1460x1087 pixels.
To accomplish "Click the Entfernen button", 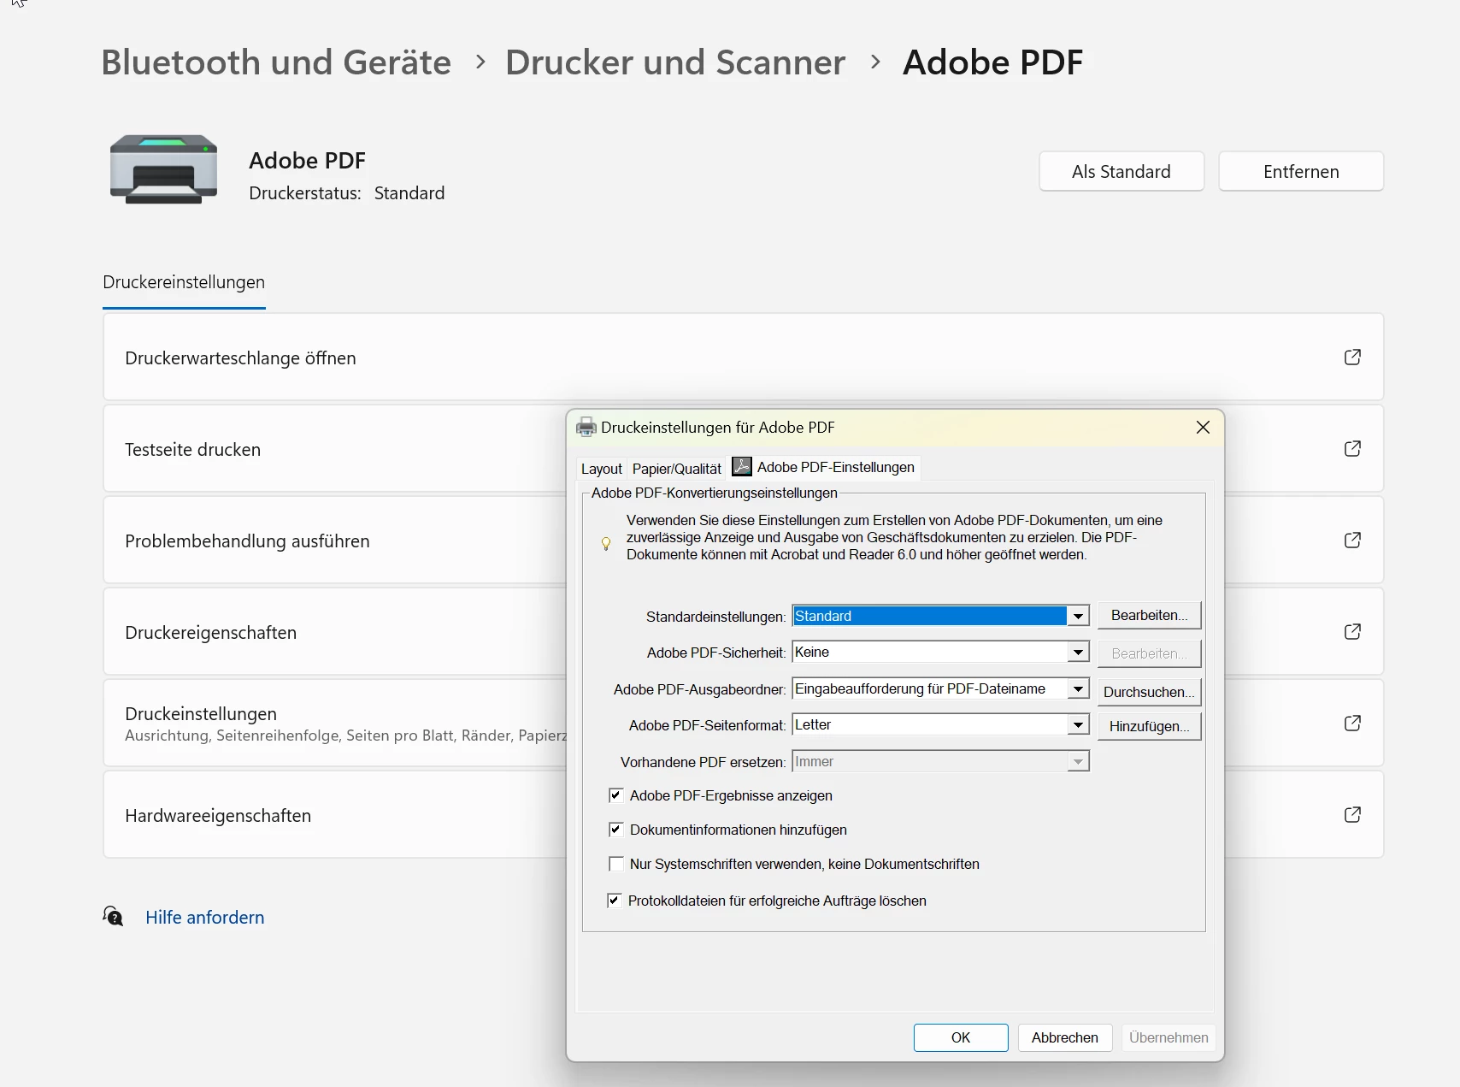I will click(1301, 171).
